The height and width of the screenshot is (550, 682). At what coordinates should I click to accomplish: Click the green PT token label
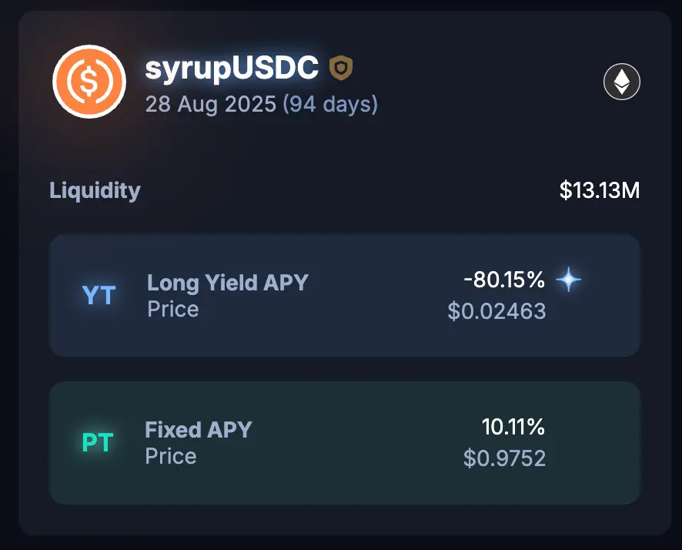point(98,443)
